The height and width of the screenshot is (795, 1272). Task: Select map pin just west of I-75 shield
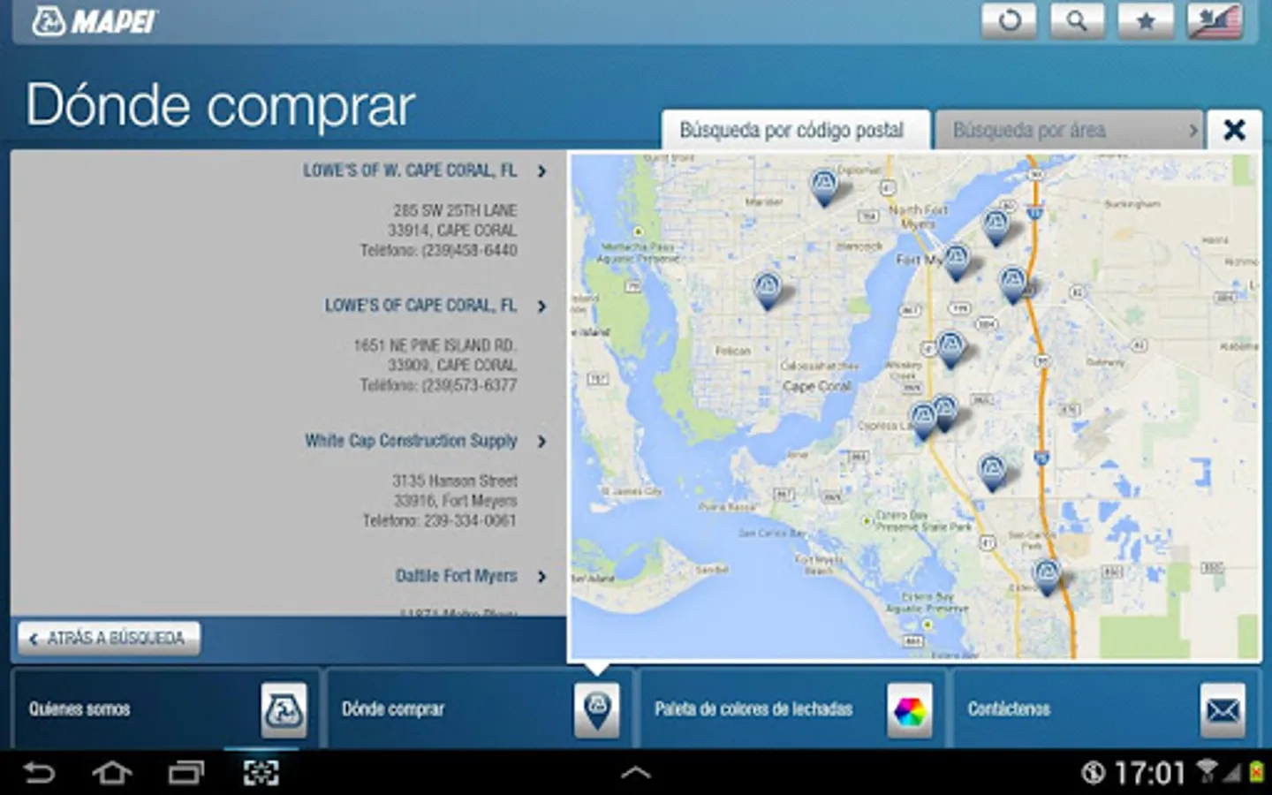(992, 473)
